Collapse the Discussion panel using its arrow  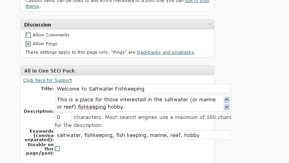pyautogui.click(x=210, y=25)
